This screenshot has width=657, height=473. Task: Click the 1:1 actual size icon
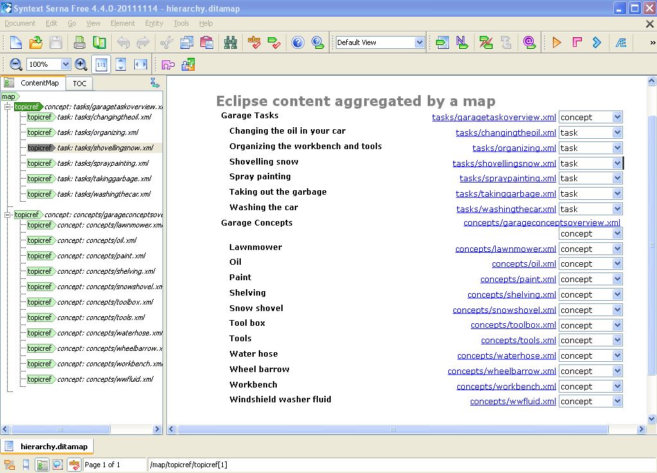(x=101, y=64)
